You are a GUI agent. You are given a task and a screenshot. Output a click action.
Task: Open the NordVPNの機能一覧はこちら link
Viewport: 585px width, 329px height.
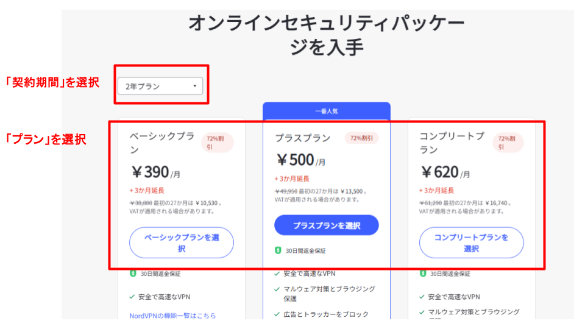tap(172, 316)
